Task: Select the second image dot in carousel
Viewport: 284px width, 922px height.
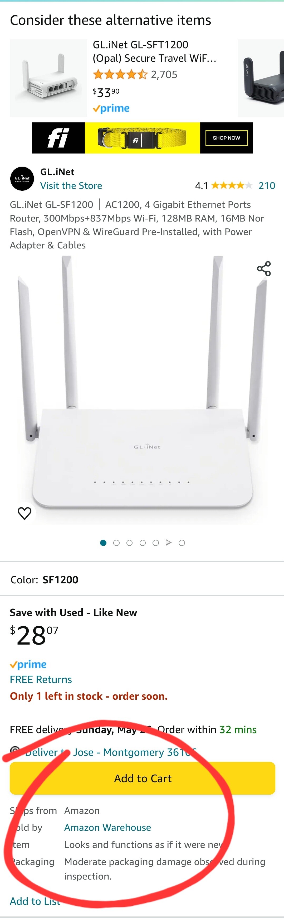Action: click(116, 543)
